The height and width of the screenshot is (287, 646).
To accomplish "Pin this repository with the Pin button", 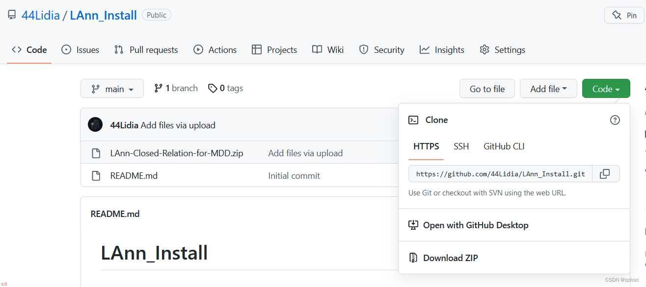I will tap(624, 15).
